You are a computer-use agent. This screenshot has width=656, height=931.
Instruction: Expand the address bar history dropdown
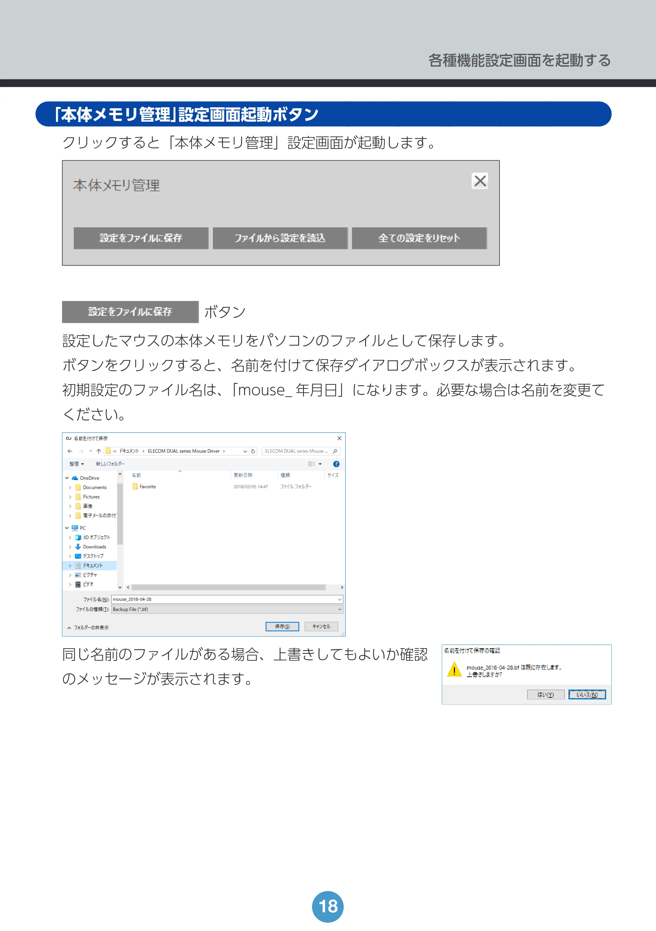tap(245, 451)
